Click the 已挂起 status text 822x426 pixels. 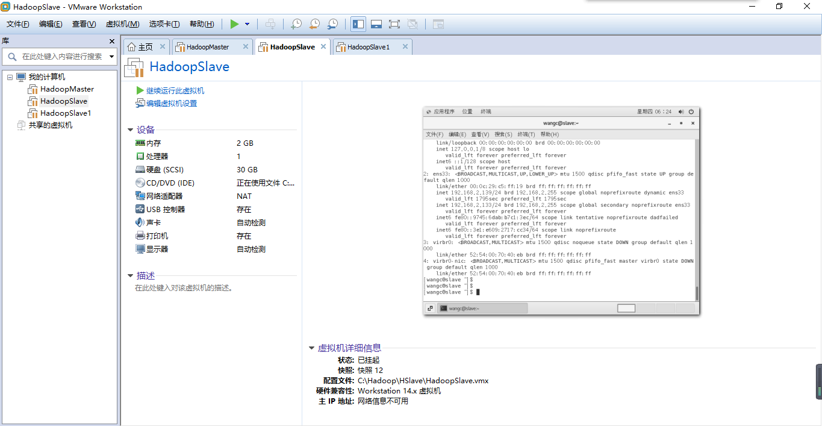[x=369, y=360]
